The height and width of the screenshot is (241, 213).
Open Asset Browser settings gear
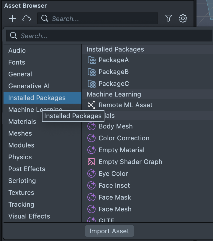coord(183,19)
